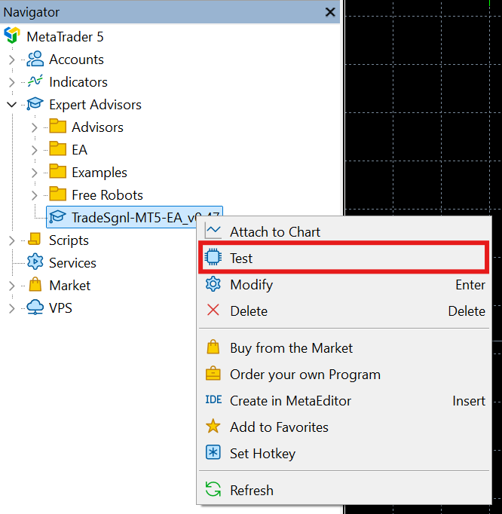Click the Set Hotkey asterisk icon
The width and height of the screenshot is (502, 514).
coord(213,453)
